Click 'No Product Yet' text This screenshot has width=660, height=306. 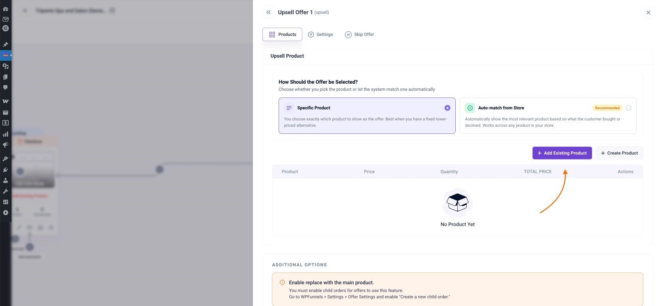point(458,224)
